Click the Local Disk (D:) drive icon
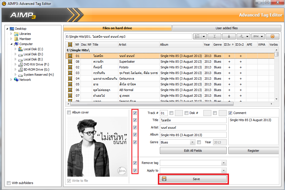This screenshot has width=285, height=190. coord(20,54)
